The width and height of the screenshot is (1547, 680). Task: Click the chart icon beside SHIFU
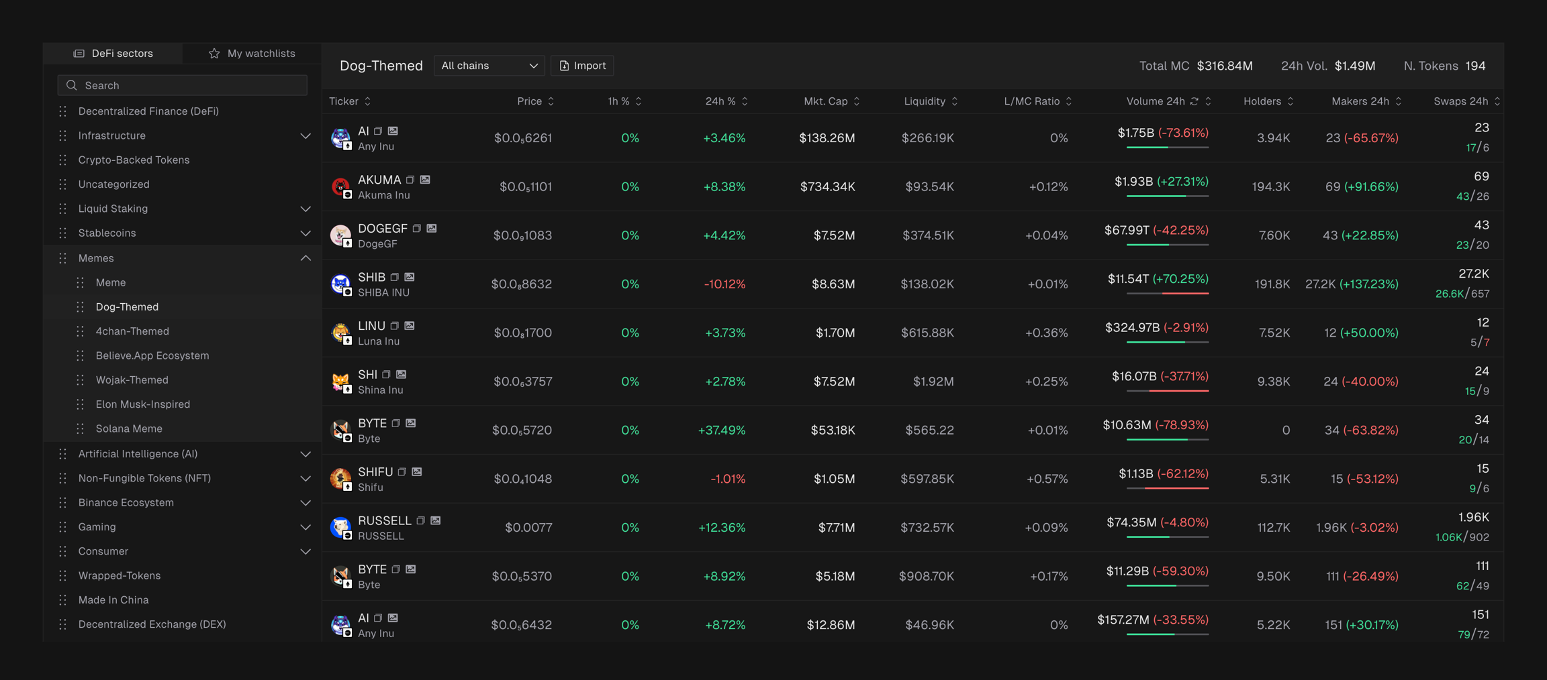pos(417,472)
